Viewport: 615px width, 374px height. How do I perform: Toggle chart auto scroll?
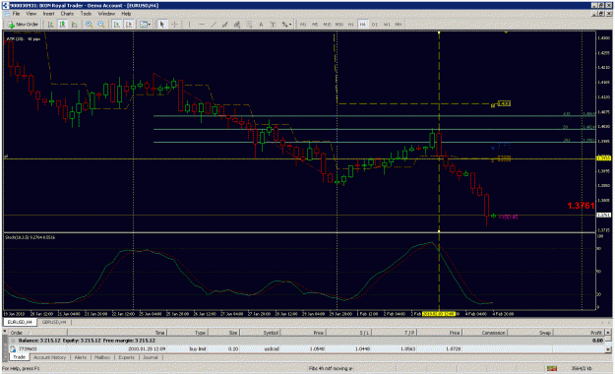(117, 25)
